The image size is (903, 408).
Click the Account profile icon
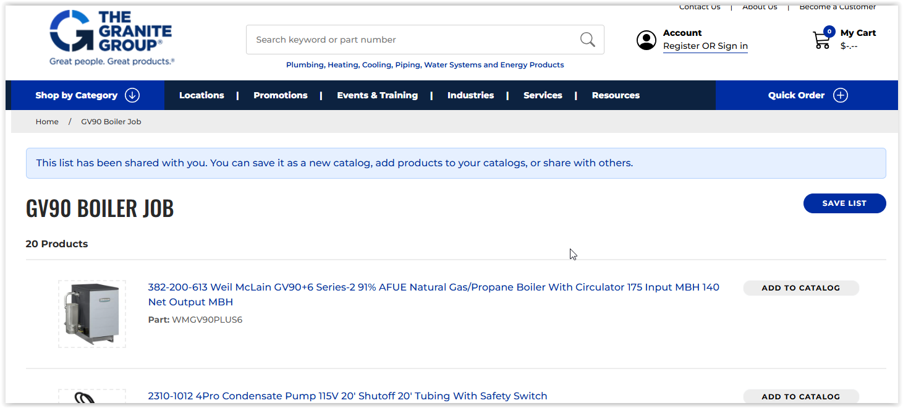(x=647, y=40)
